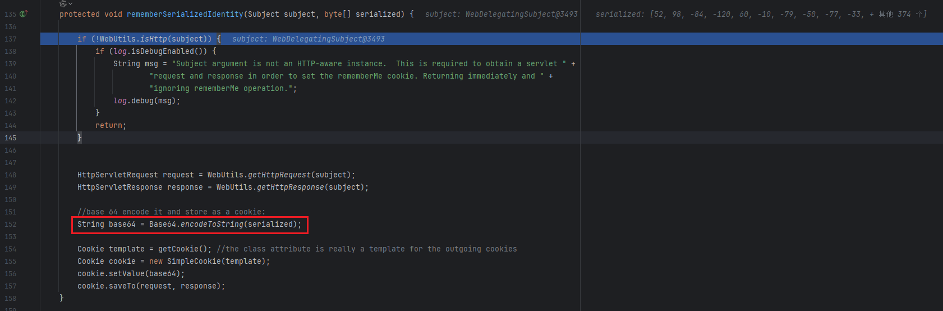943x311 pixels.
Task: Toggle a breakpoint on line number 156
Action: click(11, 273)
